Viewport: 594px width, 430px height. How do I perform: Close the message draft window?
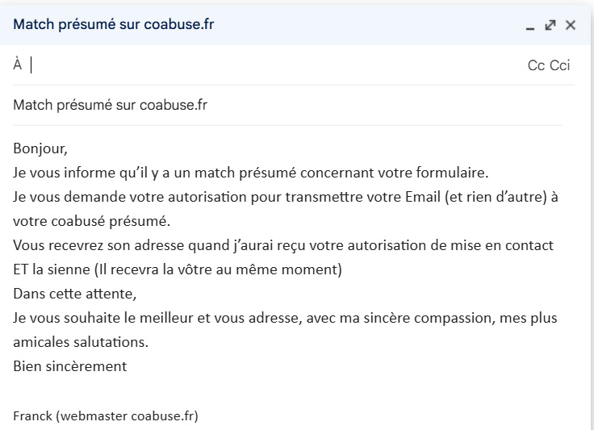(571, 25)
